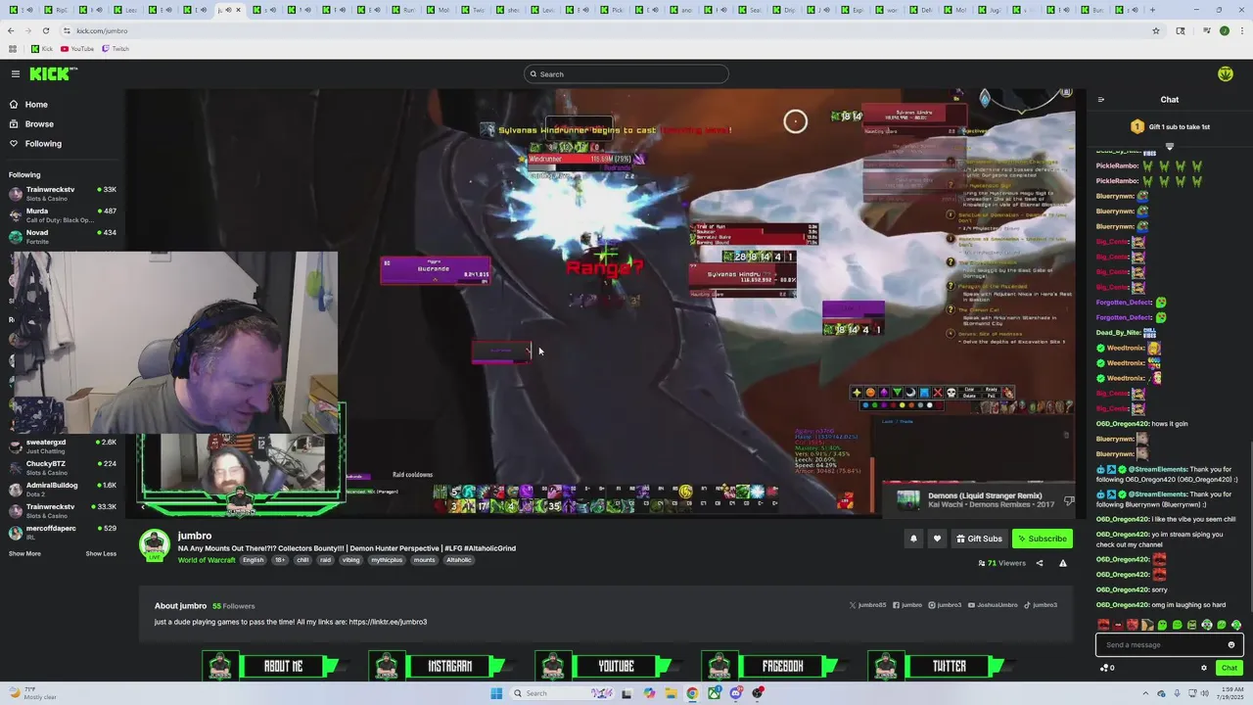Screen dimensions: 1253x705
Task: Click the World of Warcraft category link
Action: click(207, 560)
